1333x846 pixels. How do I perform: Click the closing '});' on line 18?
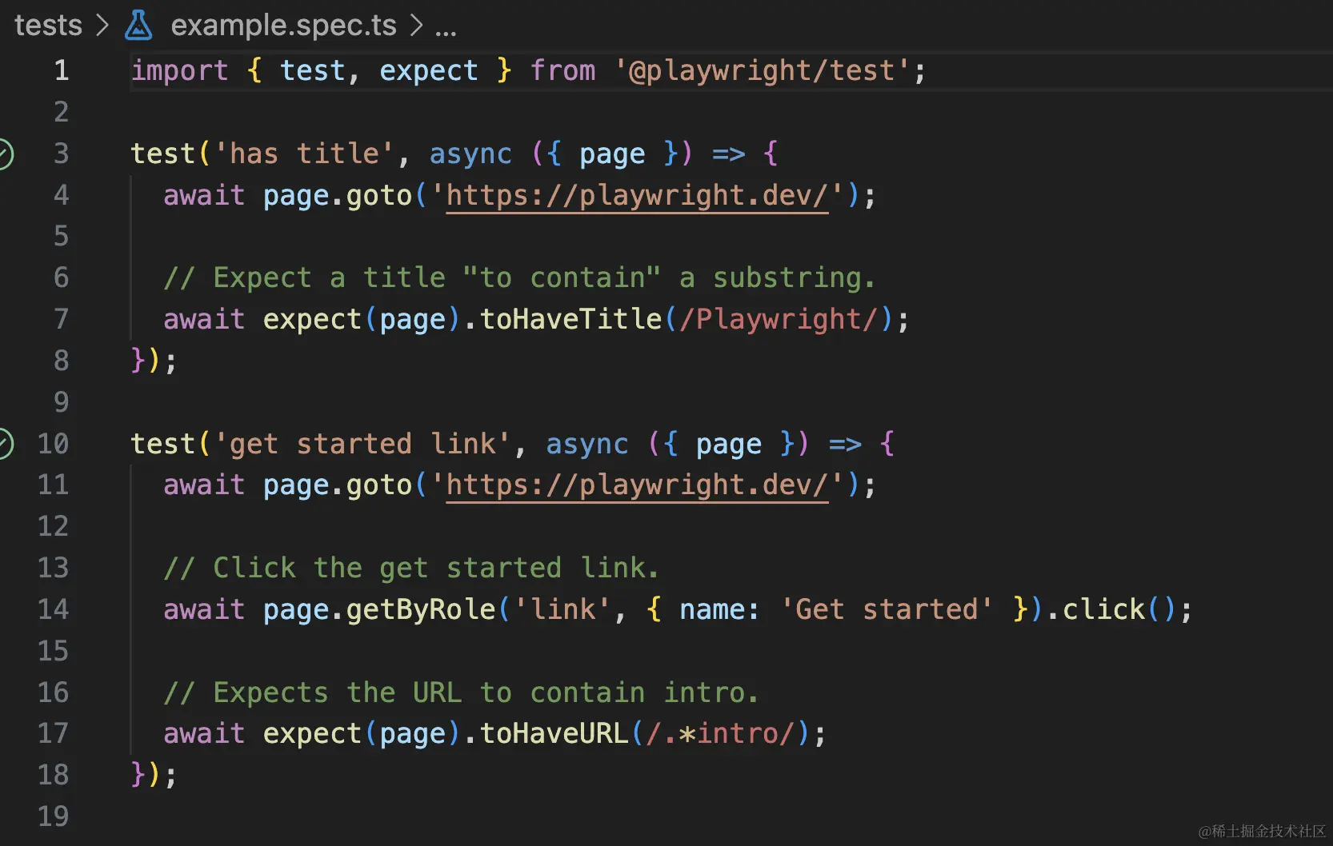coord(154,775)
